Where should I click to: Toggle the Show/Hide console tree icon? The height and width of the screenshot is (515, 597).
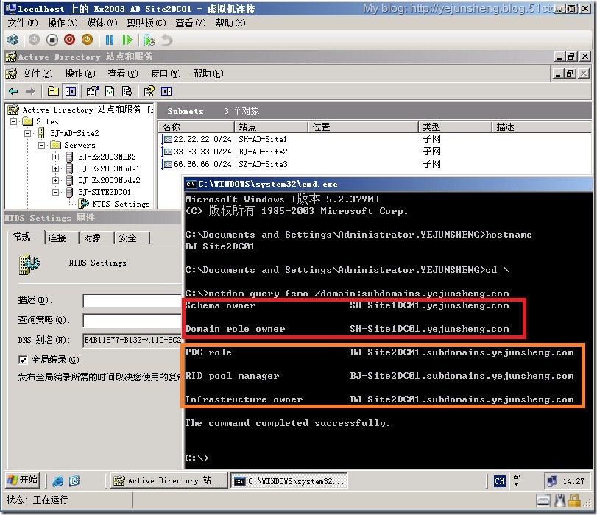tap(71, 91)
